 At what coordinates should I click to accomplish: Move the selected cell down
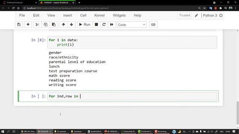pos(71,25)
